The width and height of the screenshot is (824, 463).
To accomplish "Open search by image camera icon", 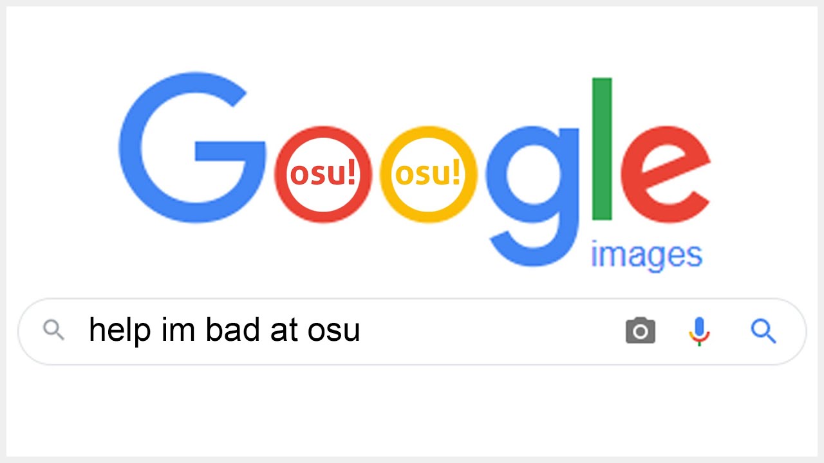I will [x=641, y=331].
